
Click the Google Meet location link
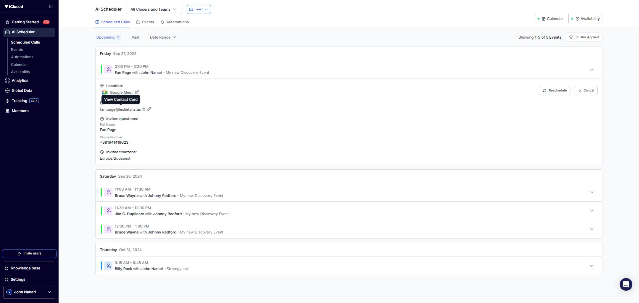click(x=121, y=92)
